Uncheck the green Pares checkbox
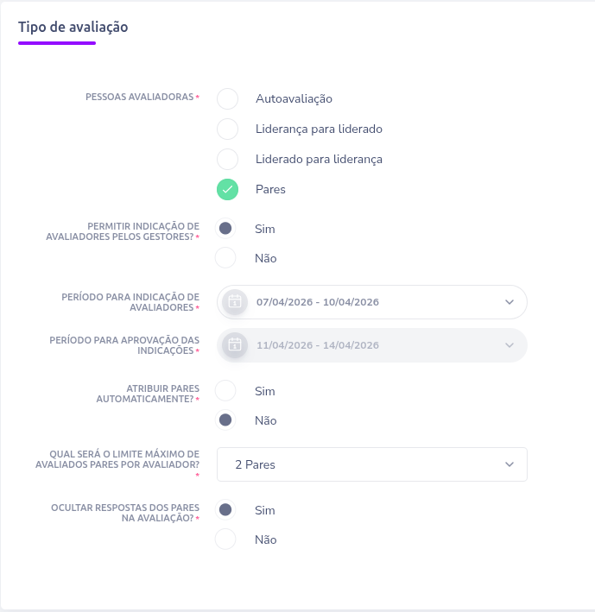 pos(227,189)
